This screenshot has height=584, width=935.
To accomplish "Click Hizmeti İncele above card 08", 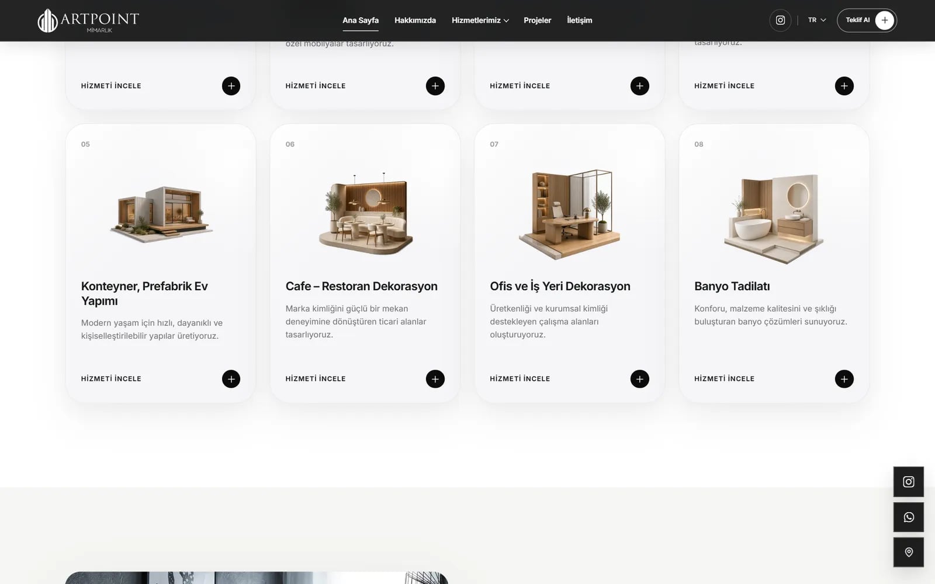I will click(725, 86).
